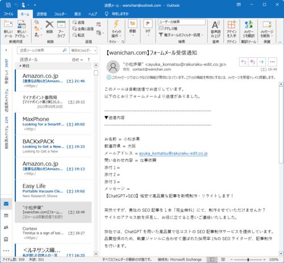Expand Quick Steps dialog launcher
The image size is (284, 263).
tap(123, 41)
